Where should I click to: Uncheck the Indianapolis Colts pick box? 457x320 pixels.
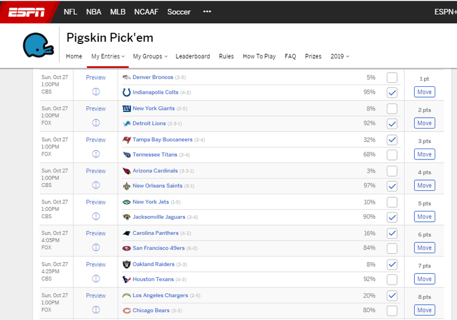[x=392, y=93]
